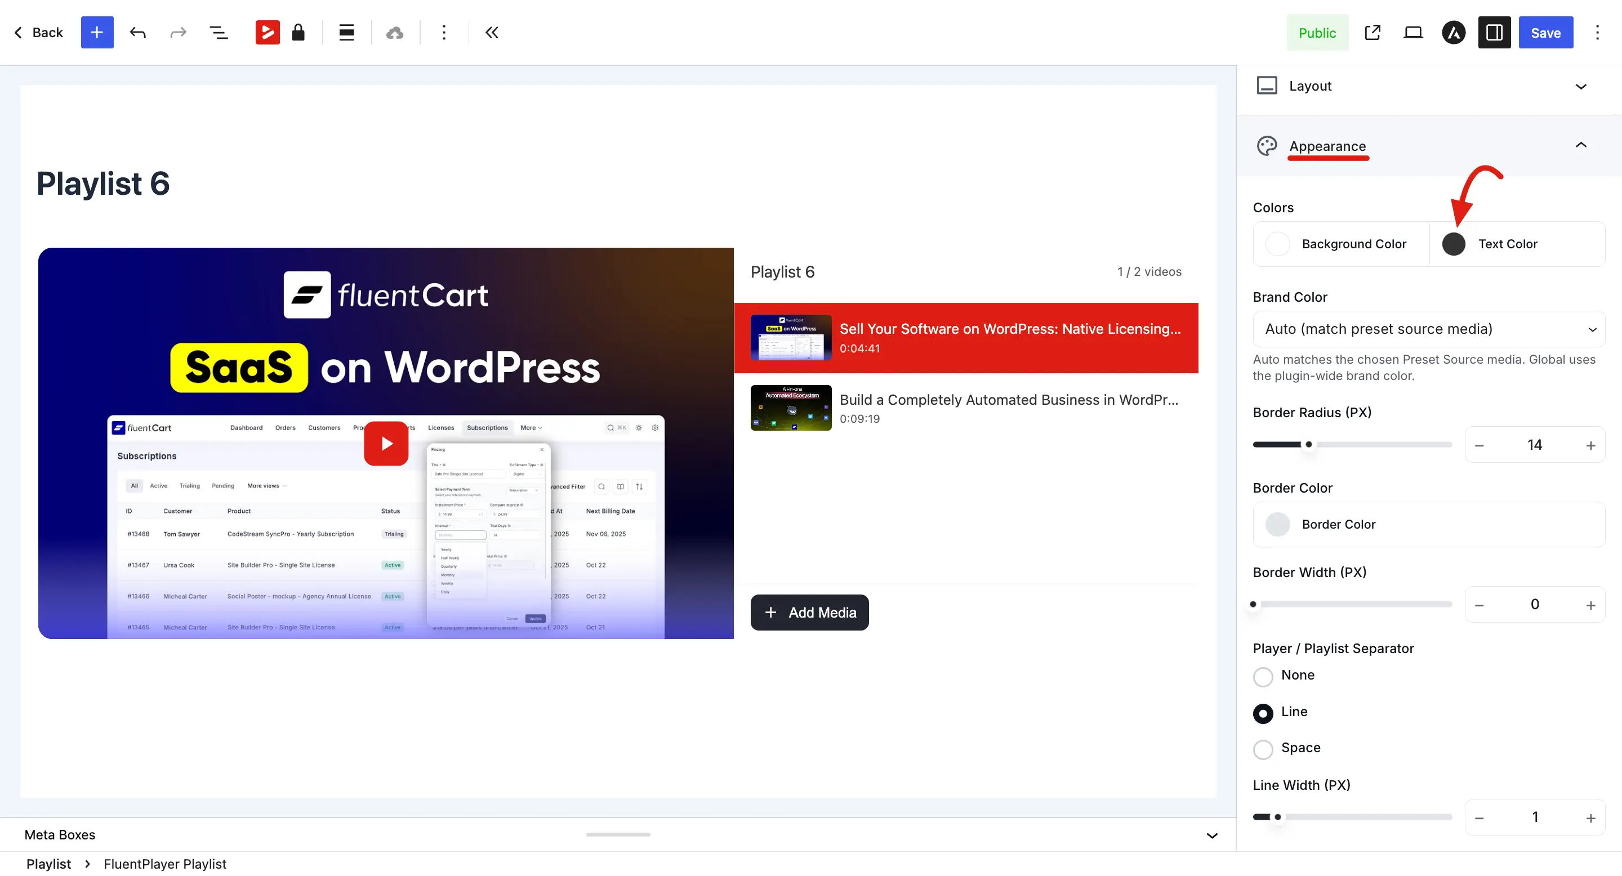The image size is (1622, 876).
Task: Click the Astra settings icon
Action: (1454, 32)
